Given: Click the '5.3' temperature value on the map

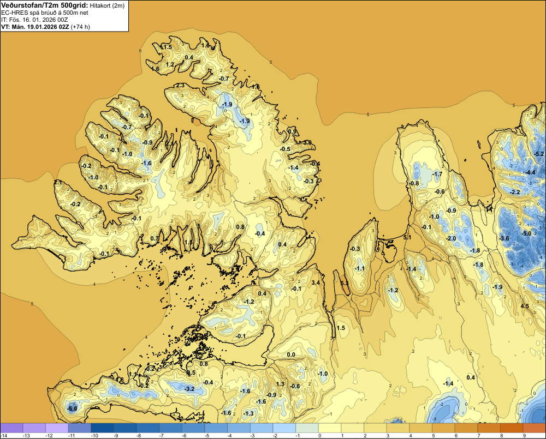Looking at the screenshot, I should [x=345, y=283].
